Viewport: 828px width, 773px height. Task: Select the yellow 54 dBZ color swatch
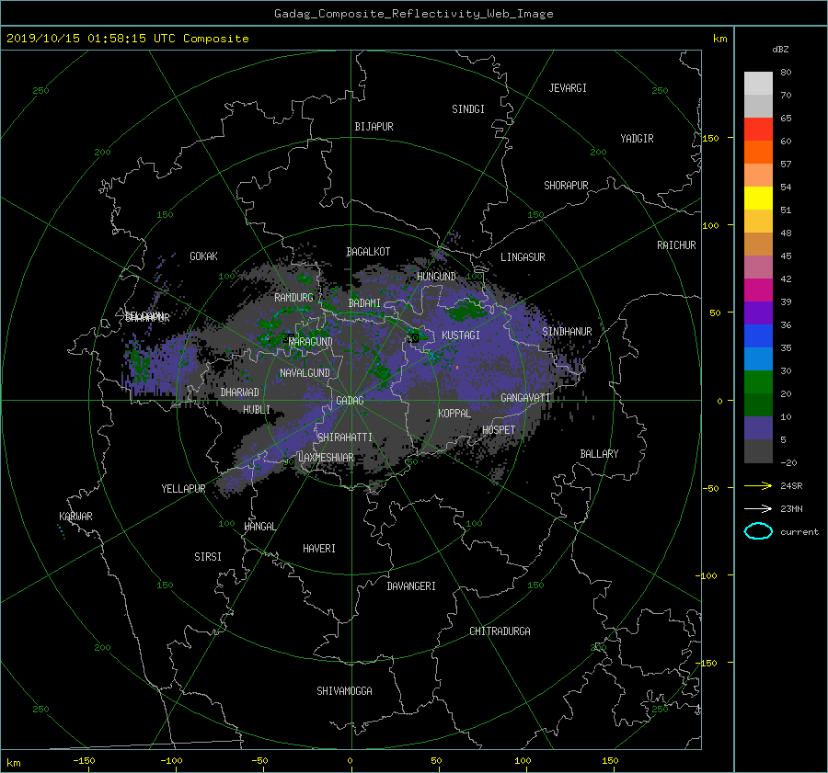pos(758,198)
